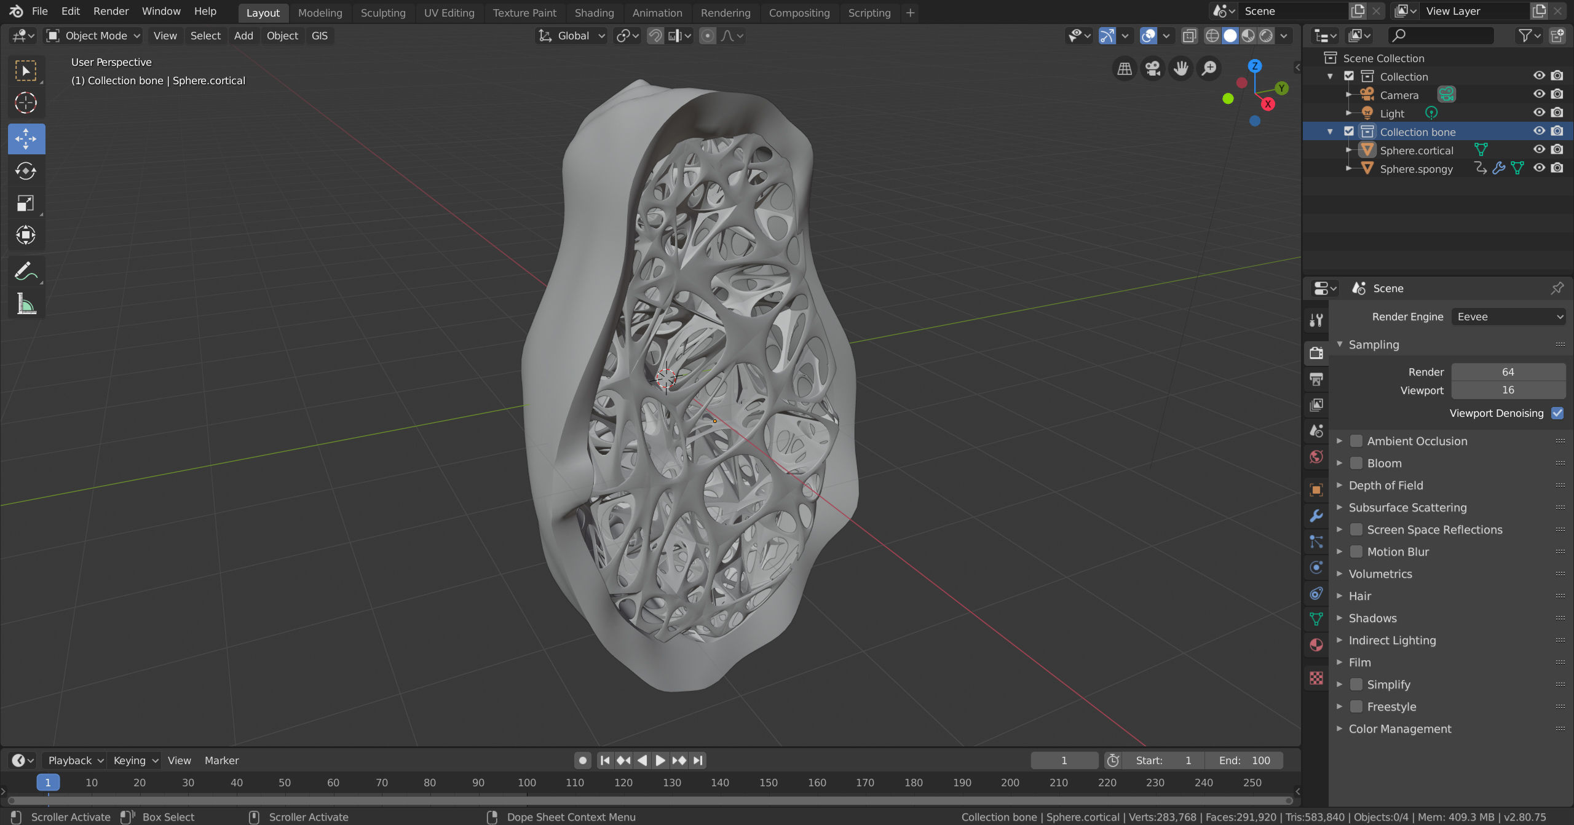This screenshot has height=825, width=1574.
Task: Expand the Color Management panel
Action: pos(1340,728)
